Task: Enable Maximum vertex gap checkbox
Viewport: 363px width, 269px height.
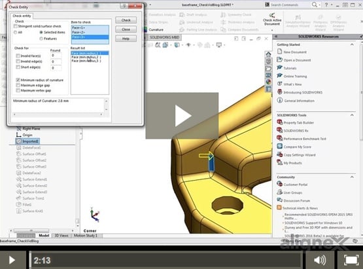Action: (18, 90)
